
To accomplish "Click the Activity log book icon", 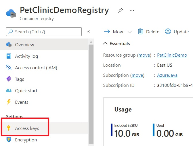I will (x=9, y=56).
